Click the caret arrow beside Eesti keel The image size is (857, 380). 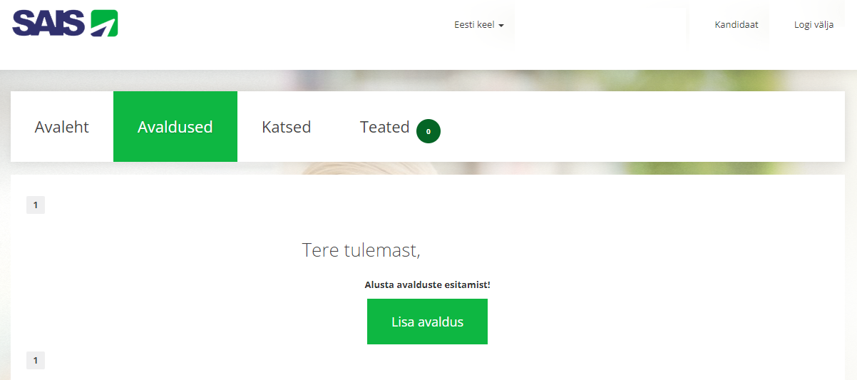coord(501,26)
